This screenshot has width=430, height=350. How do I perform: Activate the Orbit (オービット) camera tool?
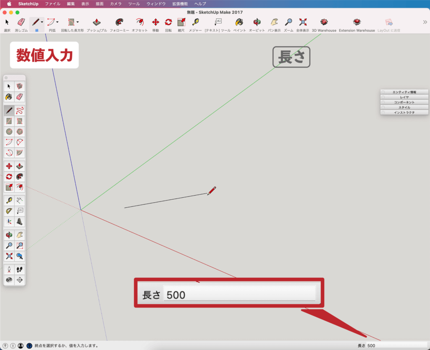click(x=257, y=23)
